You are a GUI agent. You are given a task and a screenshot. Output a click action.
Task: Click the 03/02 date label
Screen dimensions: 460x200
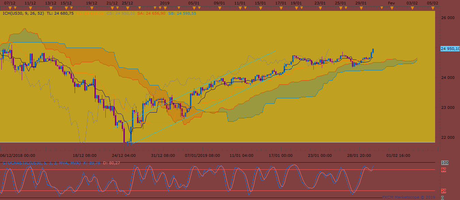(x=412, y=3)
